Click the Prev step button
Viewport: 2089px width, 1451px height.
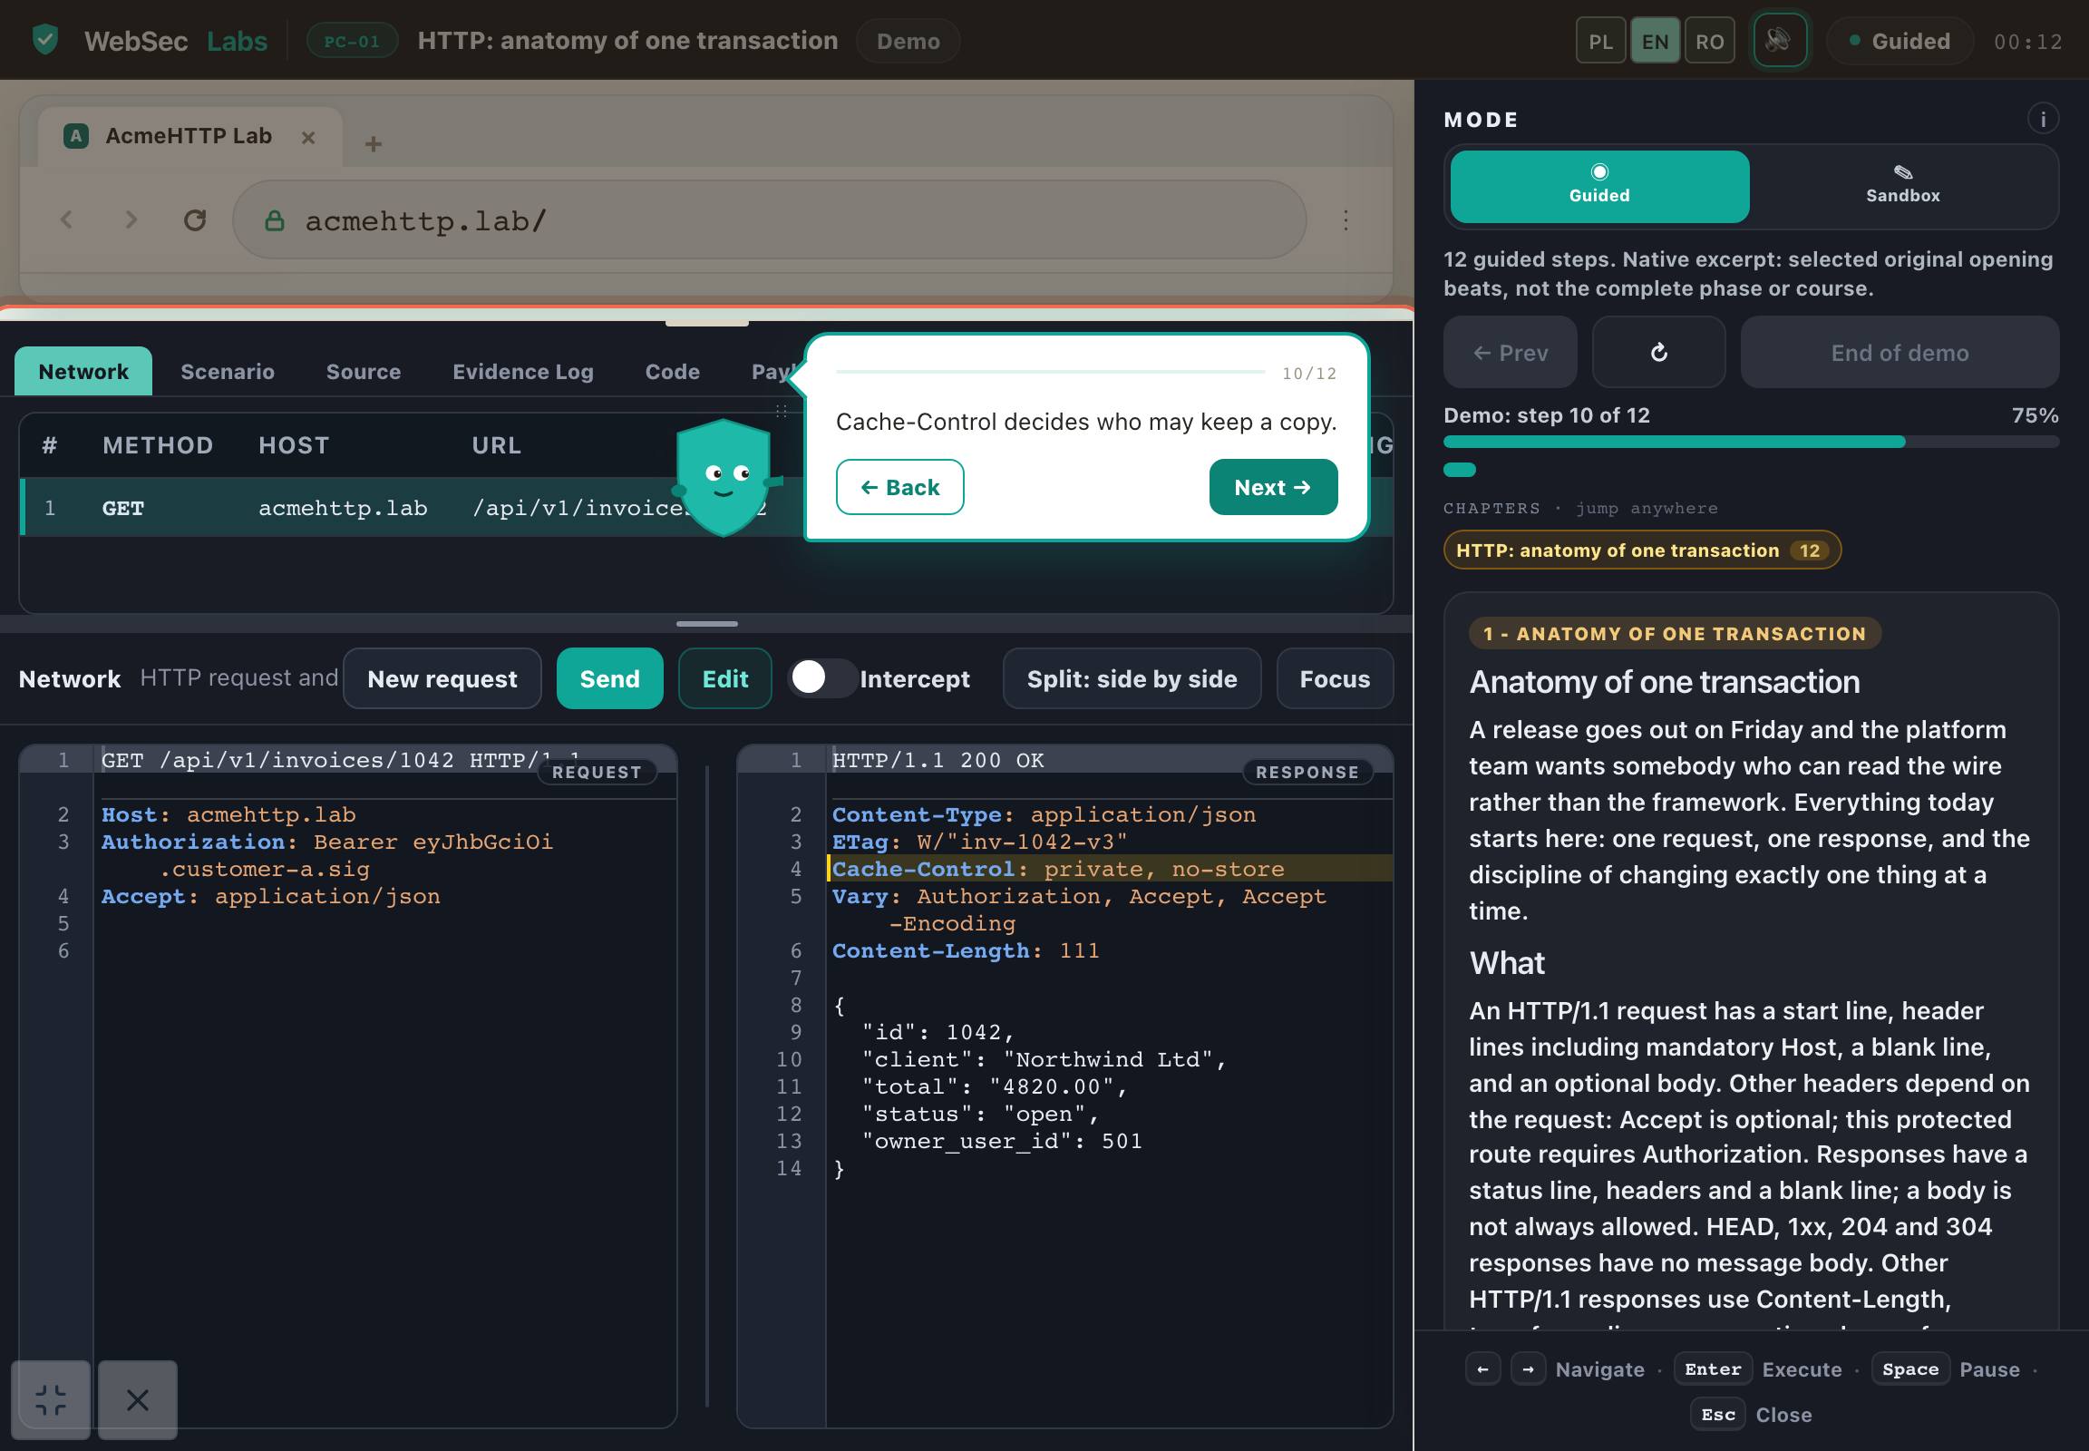[x=1510, y=353]
